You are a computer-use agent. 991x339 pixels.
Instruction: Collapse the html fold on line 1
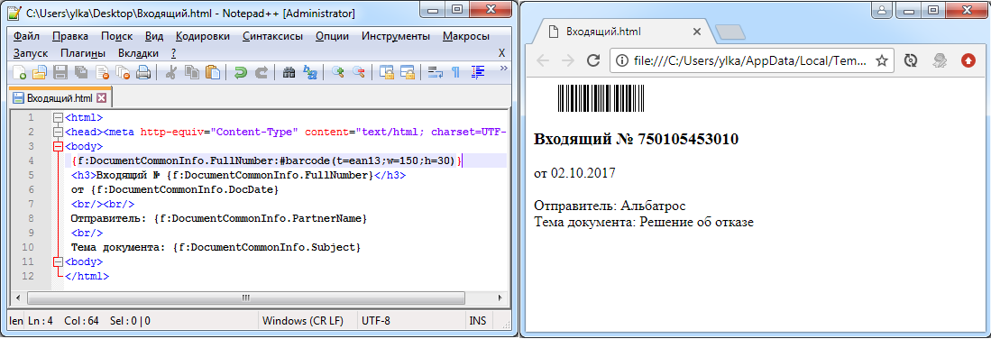pos(58,117)
